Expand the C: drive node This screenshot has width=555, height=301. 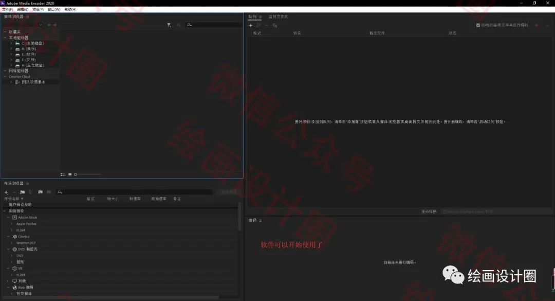coord(11,43)
